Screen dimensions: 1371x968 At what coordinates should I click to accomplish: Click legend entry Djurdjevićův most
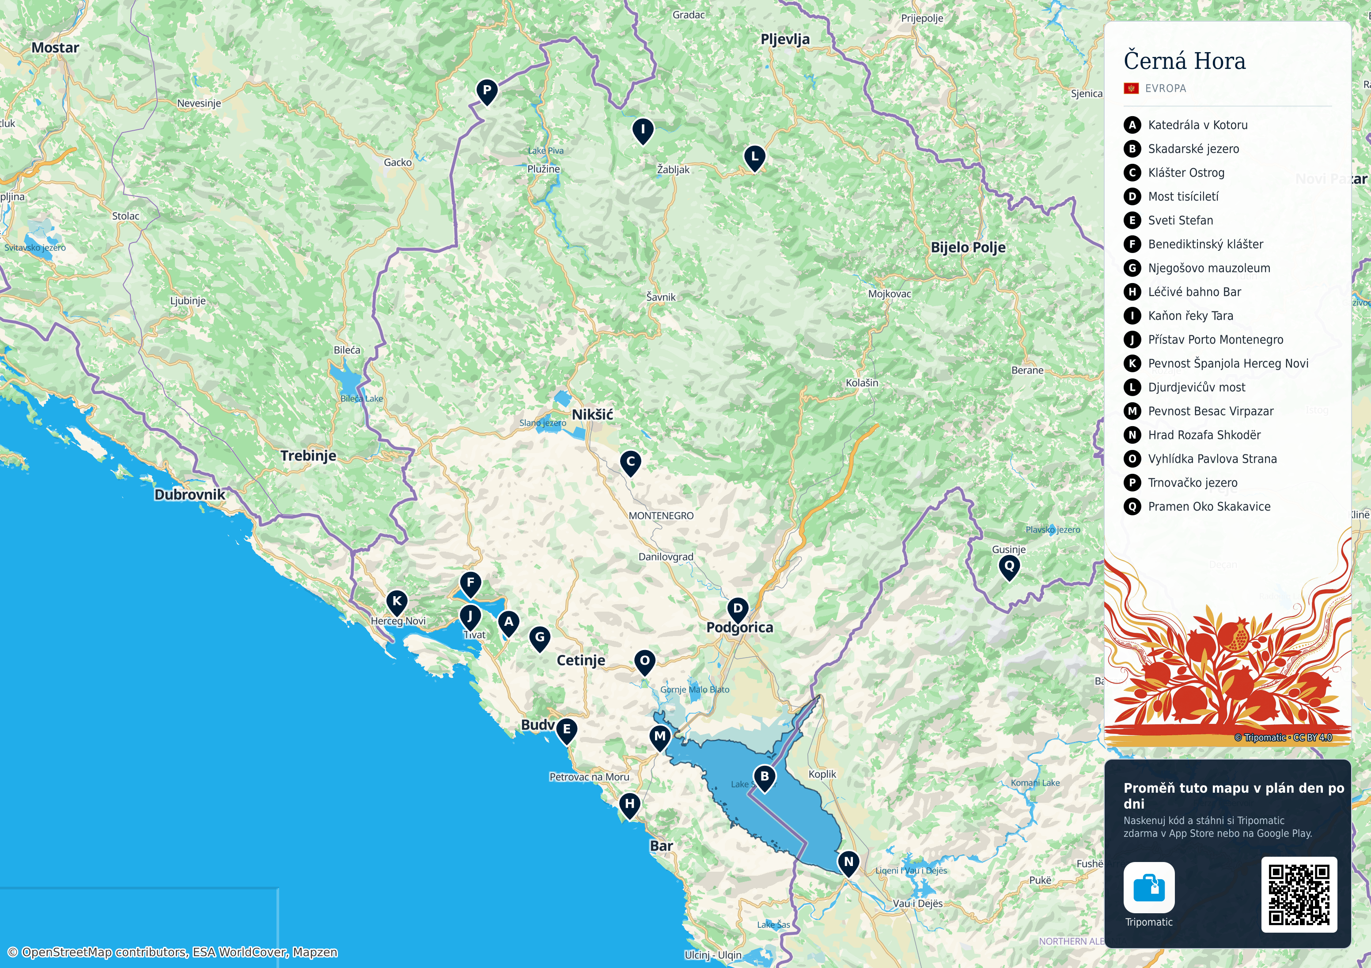tap(1197, 388)
